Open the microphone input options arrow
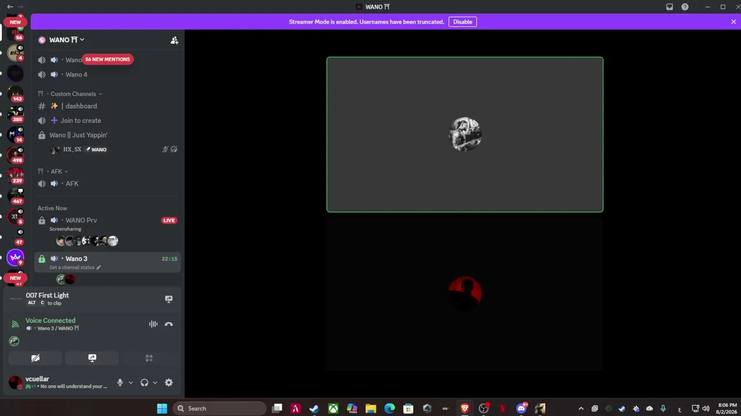Viewport: 741px width, 416px height. tap(131, 382)
